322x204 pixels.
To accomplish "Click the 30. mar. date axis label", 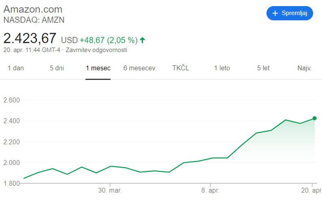I will (110, 190).
